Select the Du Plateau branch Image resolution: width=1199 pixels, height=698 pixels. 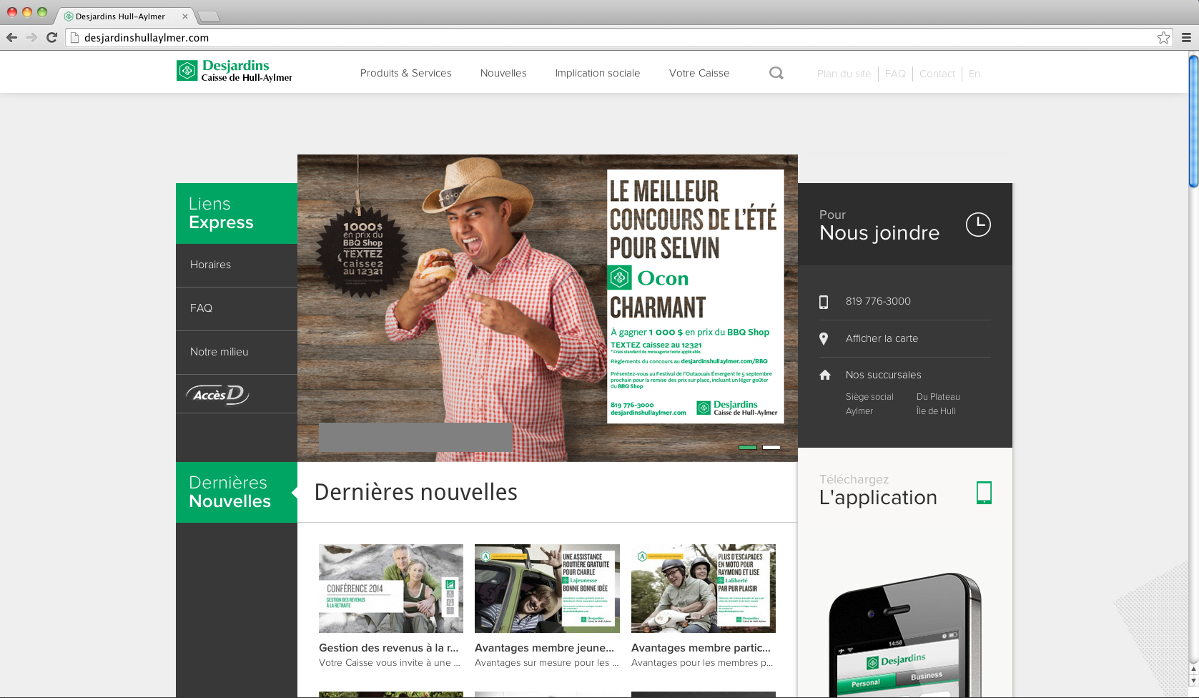[x=938, y=397]
